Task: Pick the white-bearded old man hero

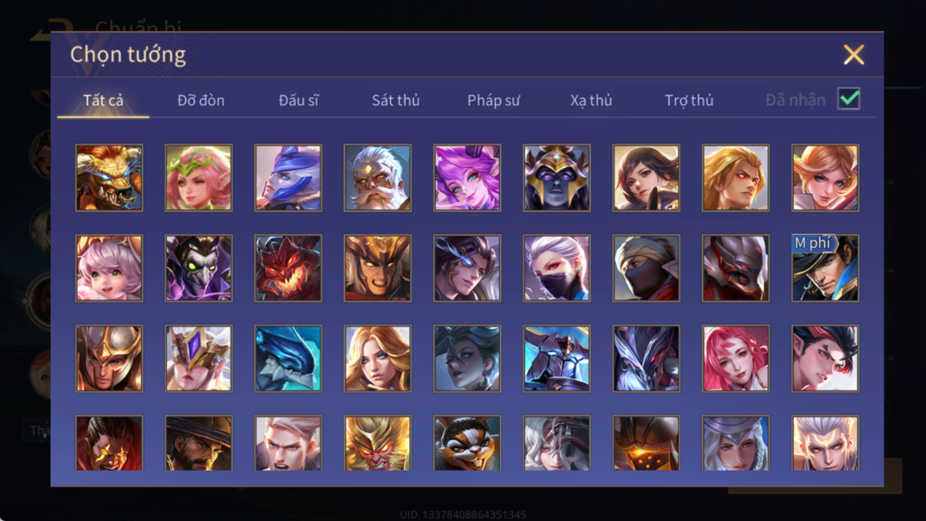Action: point(377,178)
